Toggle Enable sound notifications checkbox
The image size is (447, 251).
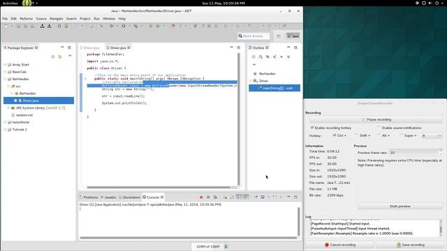(x=379, y=128)
